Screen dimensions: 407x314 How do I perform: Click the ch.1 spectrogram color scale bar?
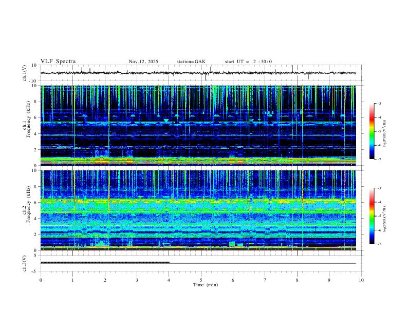(372, 131)
